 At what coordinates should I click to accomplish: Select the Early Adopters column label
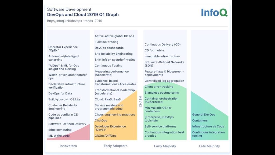click(x=115, y=146)
